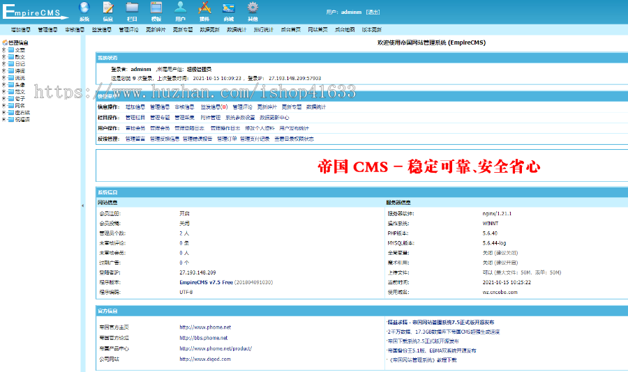This screenshot has height=372, width=628.
Task: Expand the 日记 tree node
Action: coord(4,63)
